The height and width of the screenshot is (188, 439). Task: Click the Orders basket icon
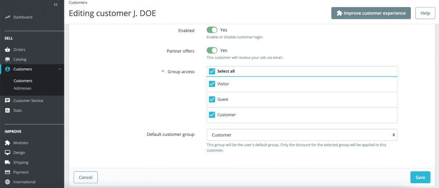point(7,50)
